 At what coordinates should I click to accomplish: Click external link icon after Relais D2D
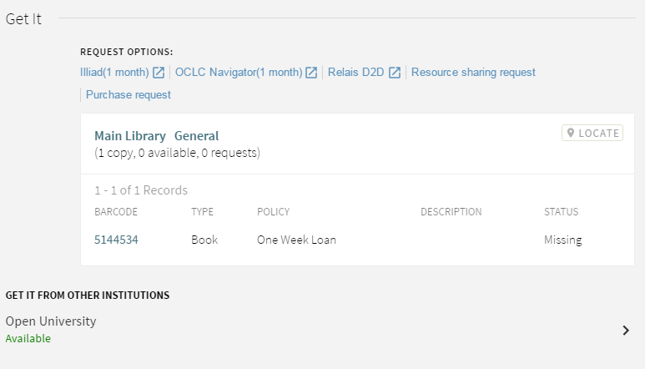point(395,73)
